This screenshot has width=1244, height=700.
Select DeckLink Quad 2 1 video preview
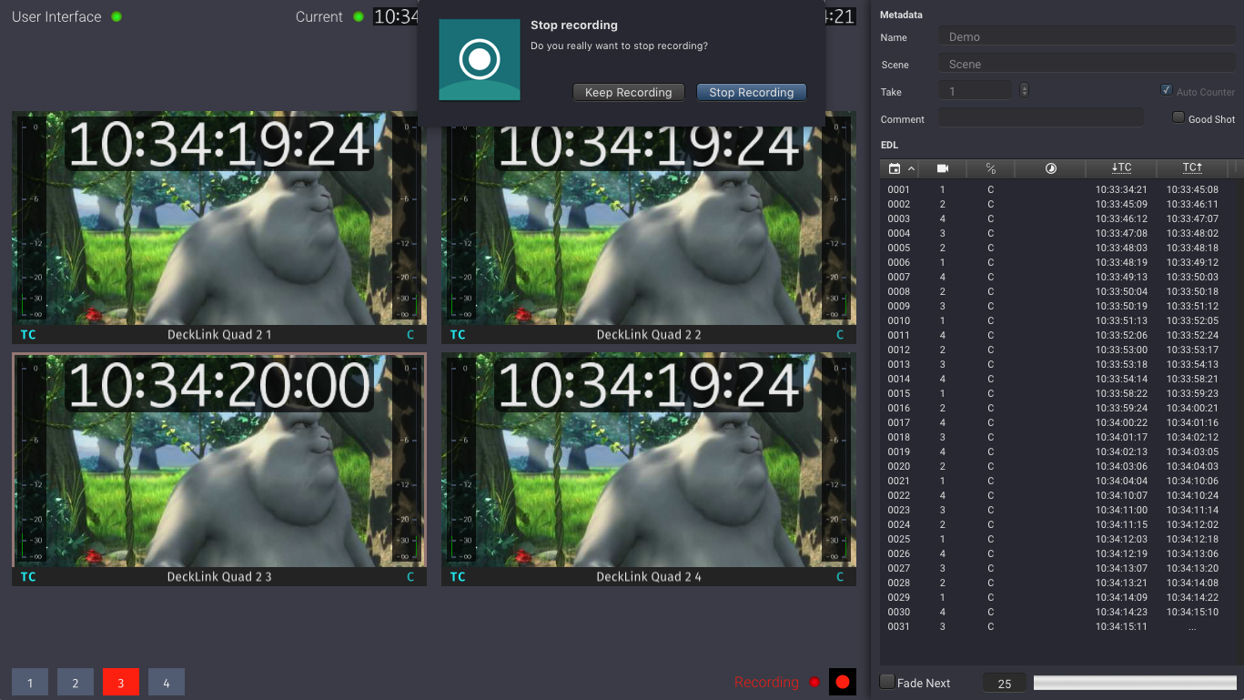pyautogui.click(x=219, y=218)
